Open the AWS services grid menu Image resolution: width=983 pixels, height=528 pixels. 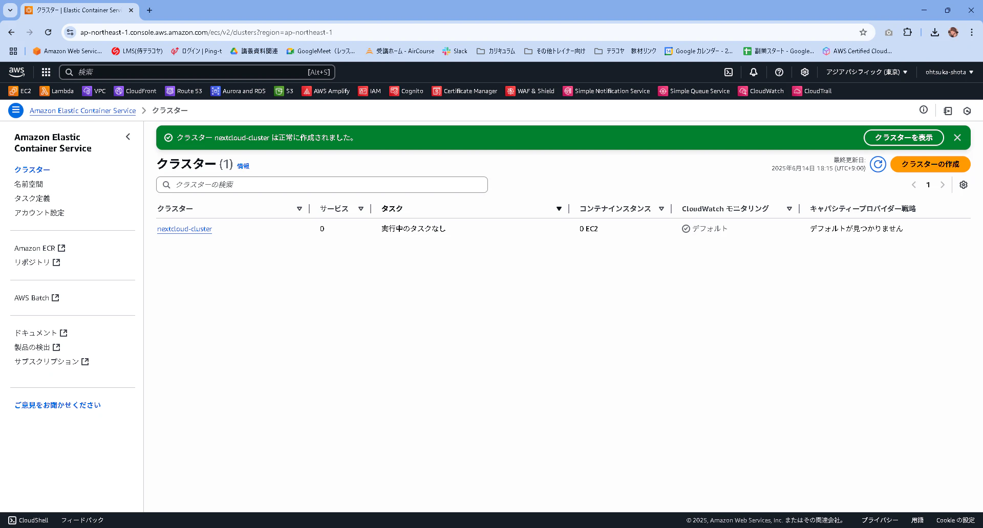(x=46, y=72)
